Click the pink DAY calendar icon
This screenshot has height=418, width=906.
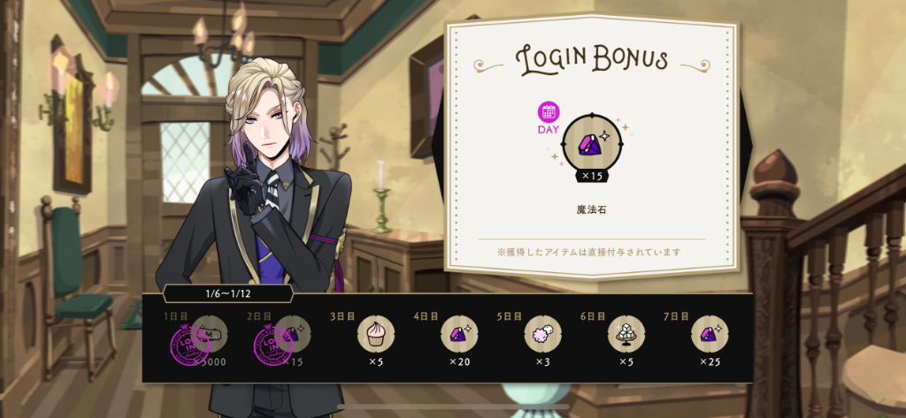click(x=549, y=112)
